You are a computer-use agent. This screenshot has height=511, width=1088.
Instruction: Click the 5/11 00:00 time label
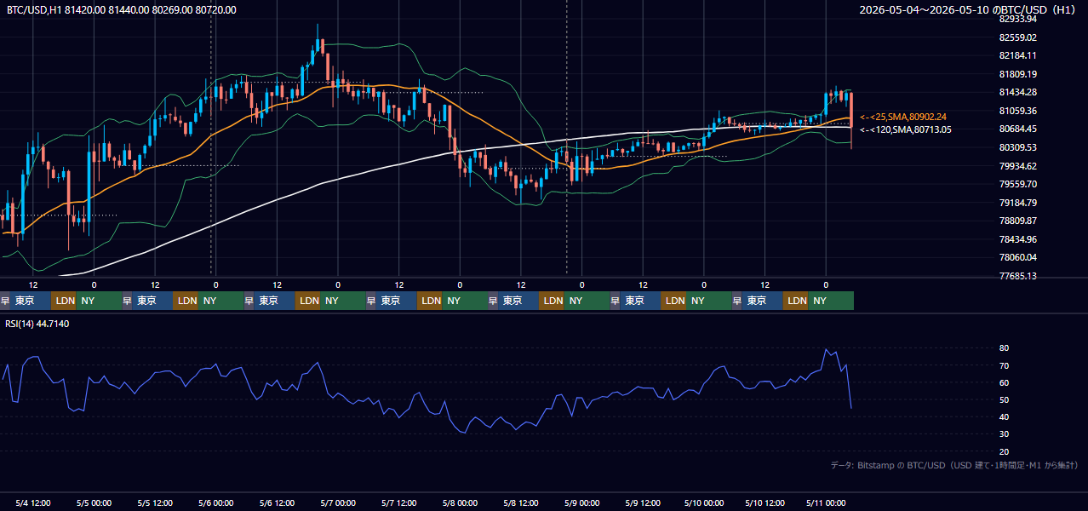click(826, 503)
